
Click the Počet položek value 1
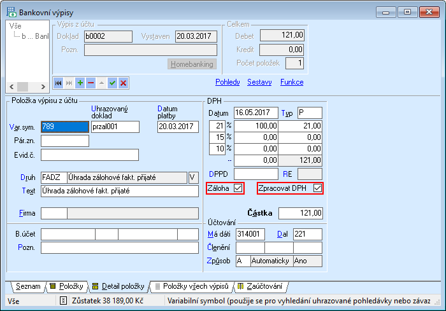tap(294, 63)
